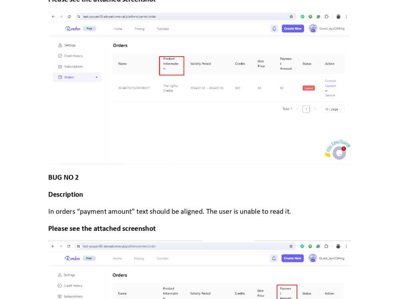Viewport: 399px width, 299px height.
Task: Click Free plan badge in first screenshot
Action: [89, 28]
